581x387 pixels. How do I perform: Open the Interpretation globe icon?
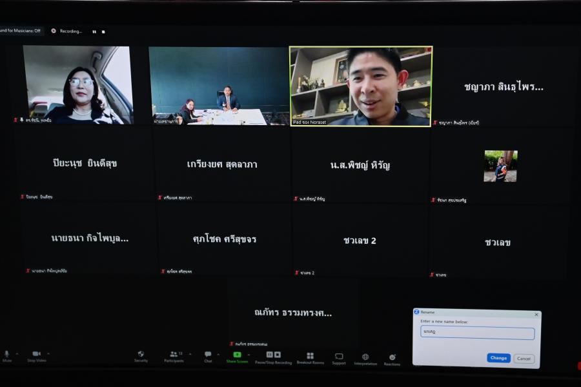click(x=365, y=357)
